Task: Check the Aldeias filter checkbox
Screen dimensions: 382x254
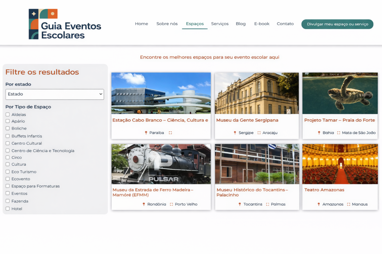Action: point(7,115)
